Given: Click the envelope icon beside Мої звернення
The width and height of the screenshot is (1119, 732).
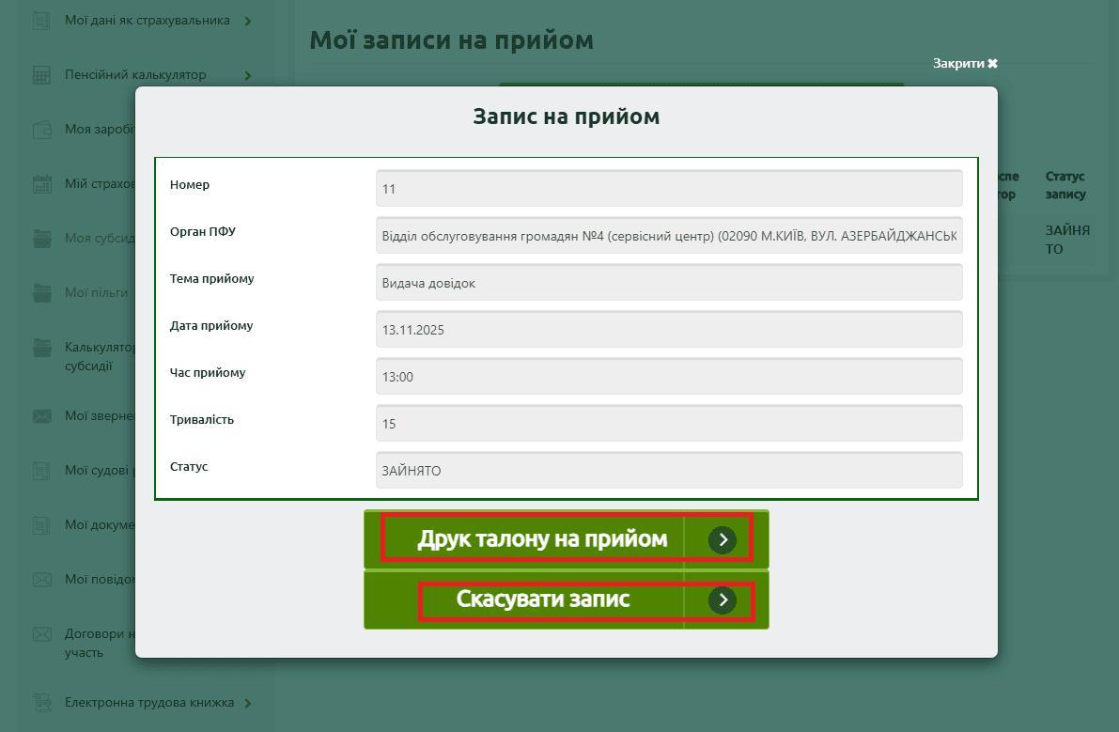Looking at the screenshot, I should click(x=41, y=415).
